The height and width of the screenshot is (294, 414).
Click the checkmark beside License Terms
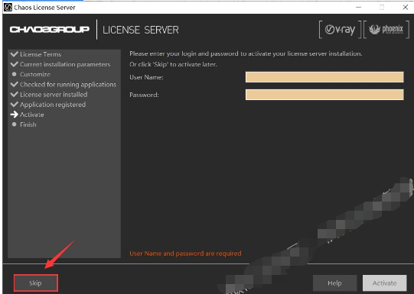pos(14,54)
